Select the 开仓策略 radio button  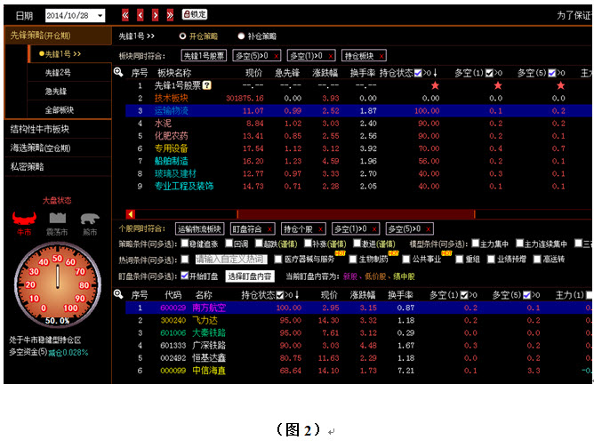click(x=183, y=36)
